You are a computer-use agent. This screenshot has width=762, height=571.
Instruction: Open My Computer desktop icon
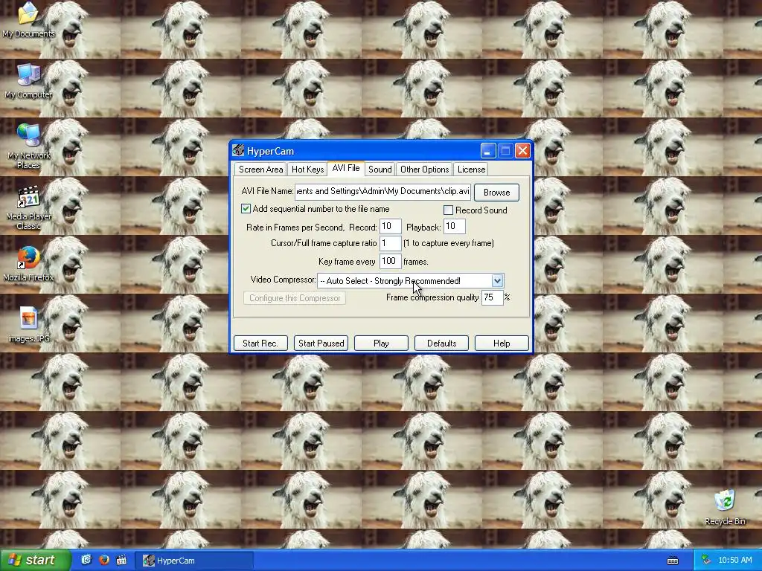[x=29, y=80]
